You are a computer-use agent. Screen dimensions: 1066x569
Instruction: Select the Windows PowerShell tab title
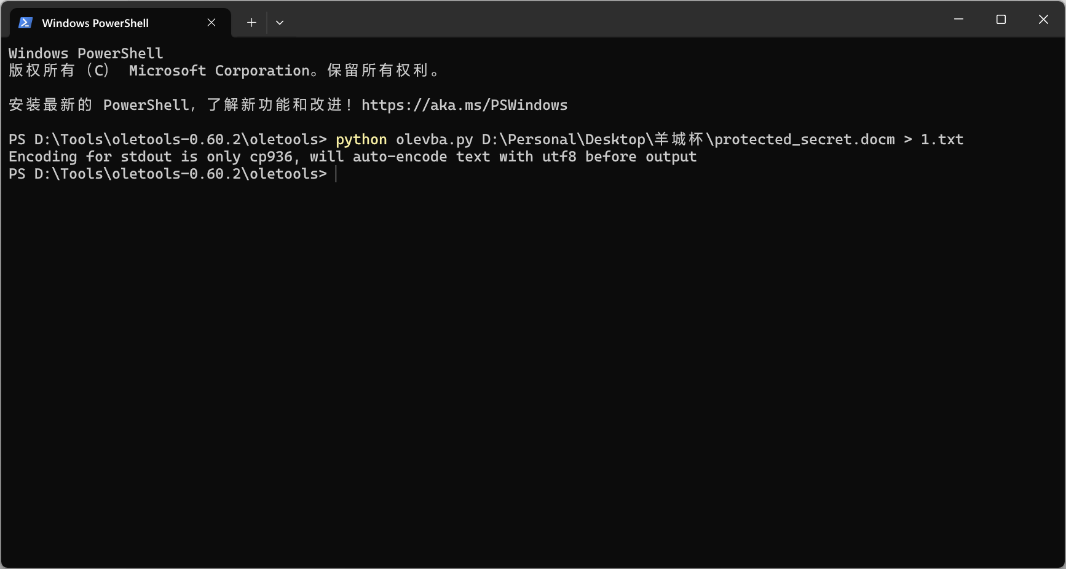(95, 23)
